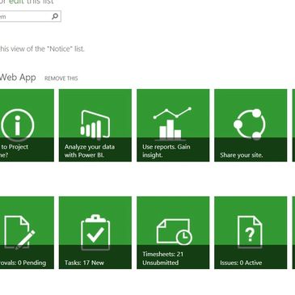This screenshot has height=295, width=295.
Task: Click the issues question mark document icon
Action: (250, 232)
